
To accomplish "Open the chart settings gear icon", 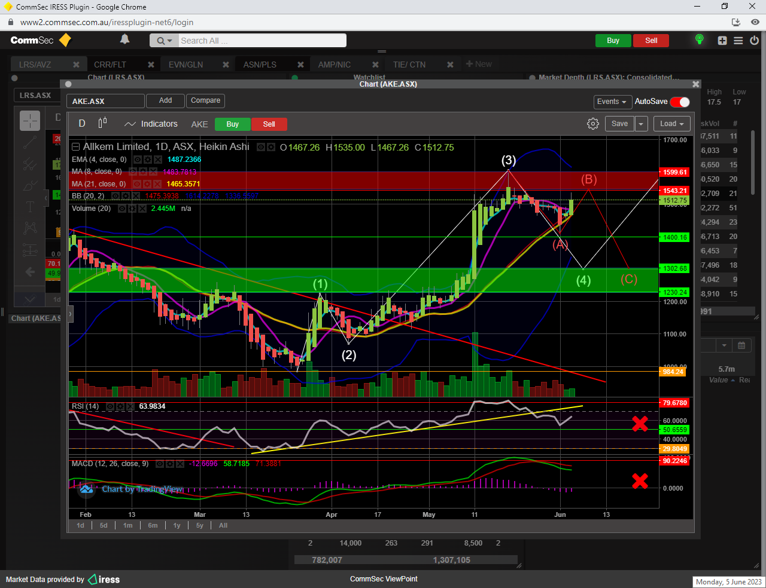I will coord(592,124).
